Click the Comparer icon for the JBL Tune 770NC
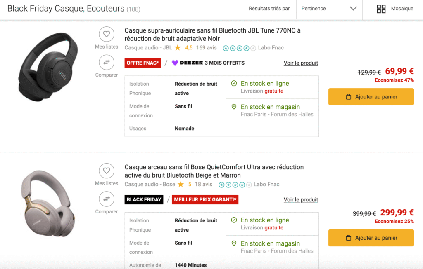This screenshot has height=269, width=423. point(107,63)
